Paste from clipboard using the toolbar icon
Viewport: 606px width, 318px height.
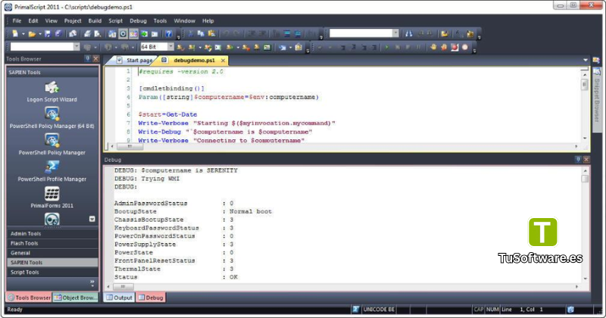pyautogui.click(x=211, y=34)
